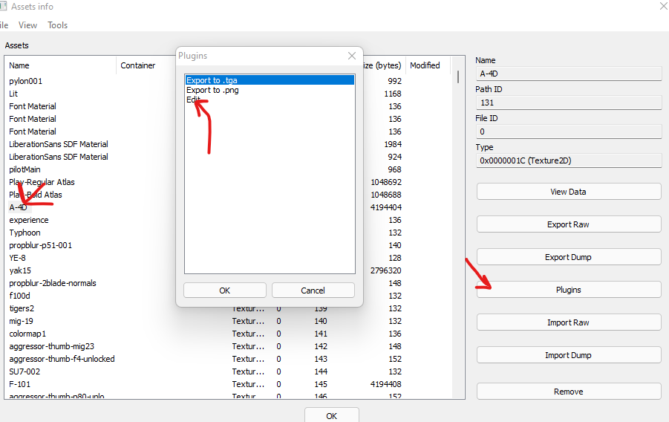Click the Name field showing A-4D

[x=569, y=74]
